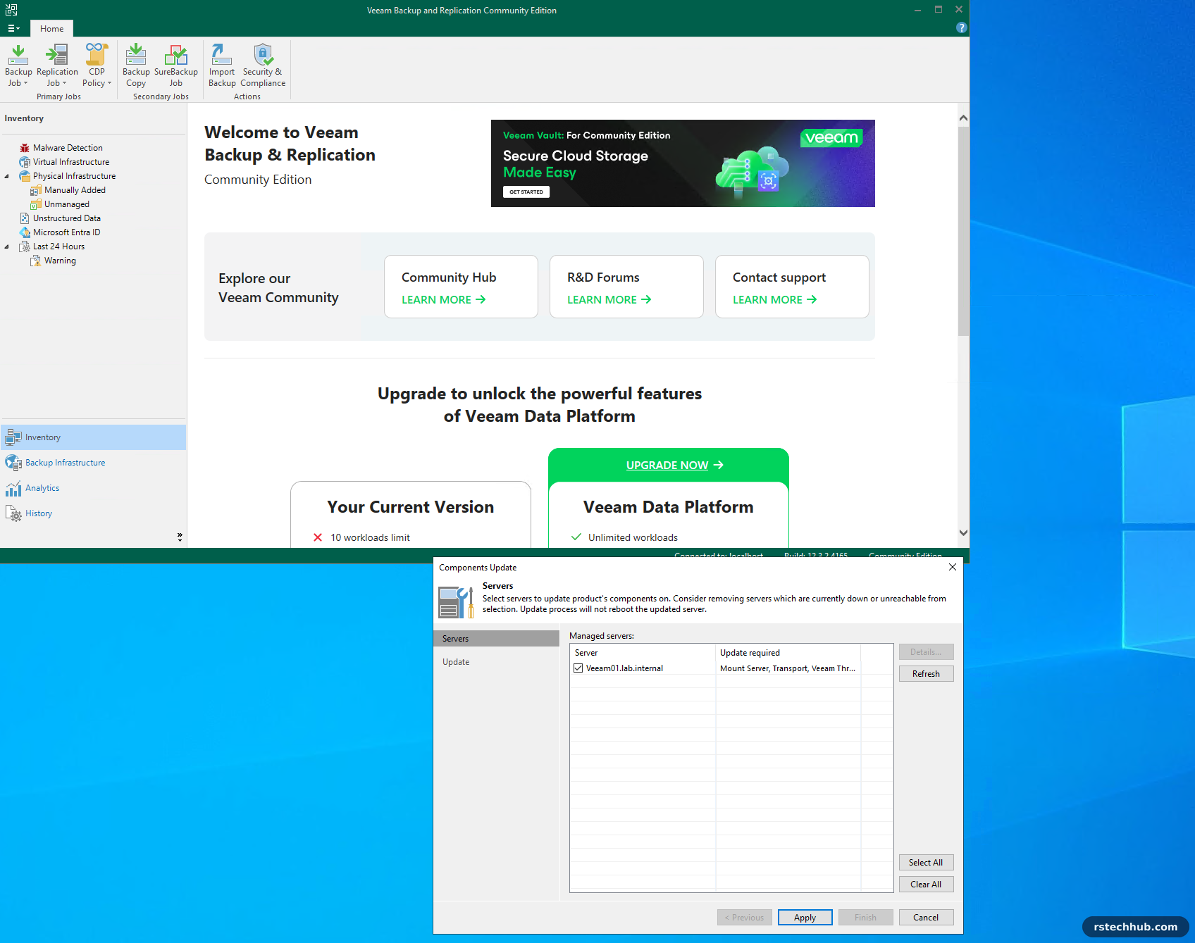Select Unmanaged tree node

66,204
